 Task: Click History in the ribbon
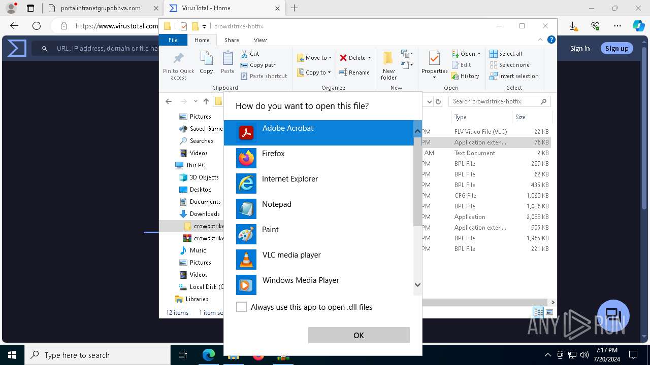point(465,76)
